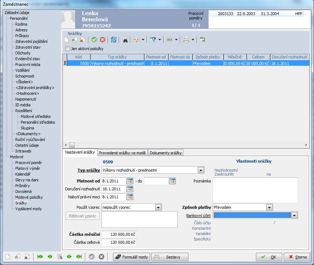
Task: Open the Způsob platby dropdown
Action: [269, 207]
